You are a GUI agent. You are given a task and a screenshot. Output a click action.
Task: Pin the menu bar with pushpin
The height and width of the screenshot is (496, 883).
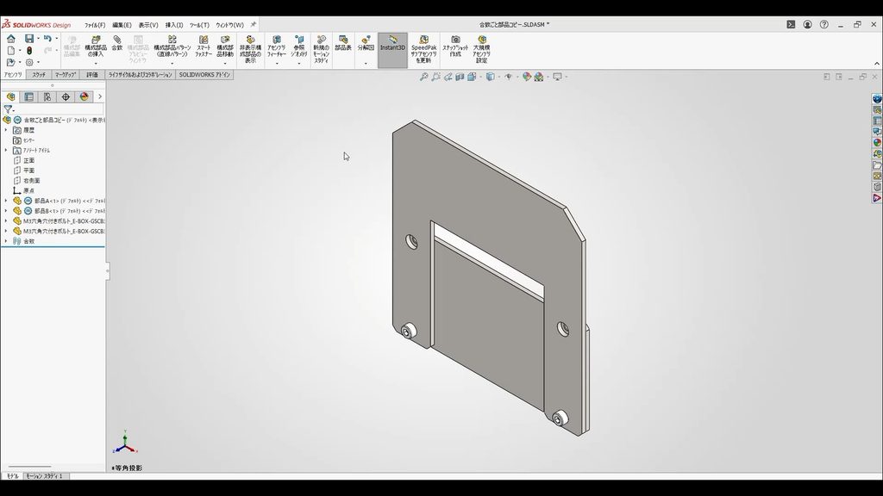click(254, 25)
